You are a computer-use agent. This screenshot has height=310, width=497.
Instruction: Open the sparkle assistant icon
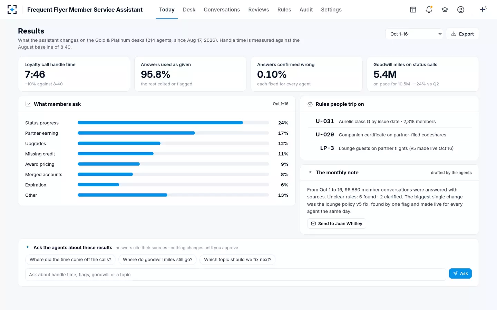483,9
